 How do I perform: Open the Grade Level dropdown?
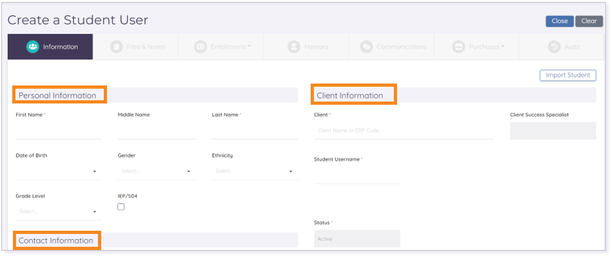[59, 212]
